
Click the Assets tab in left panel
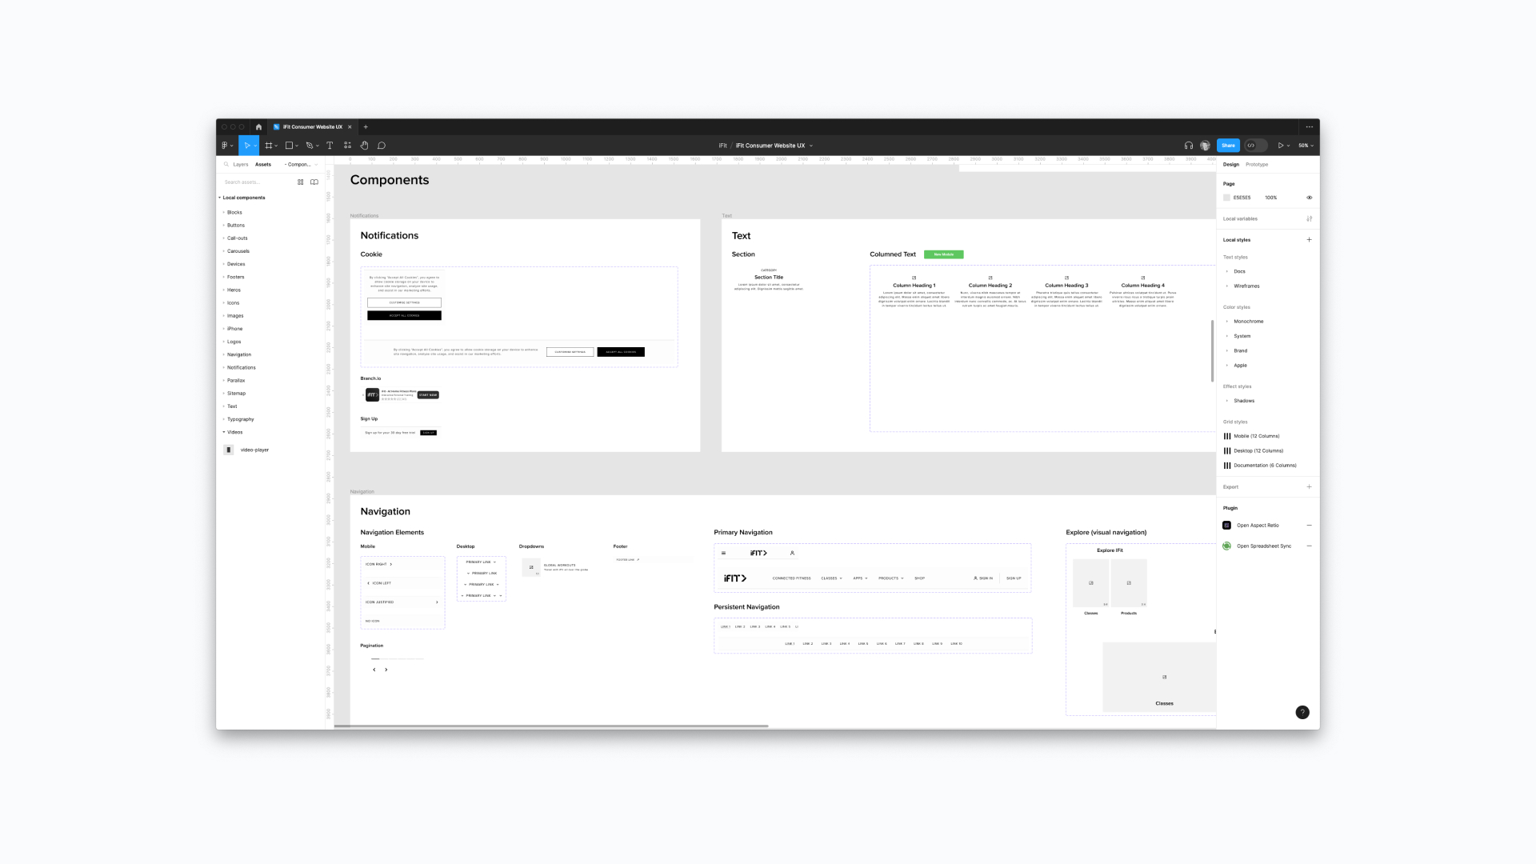[x=262, y=163]
